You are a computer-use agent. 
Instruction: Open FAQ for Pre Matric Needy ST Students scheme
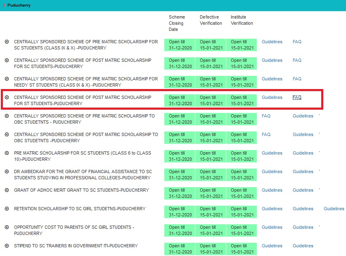pos(297,79)
